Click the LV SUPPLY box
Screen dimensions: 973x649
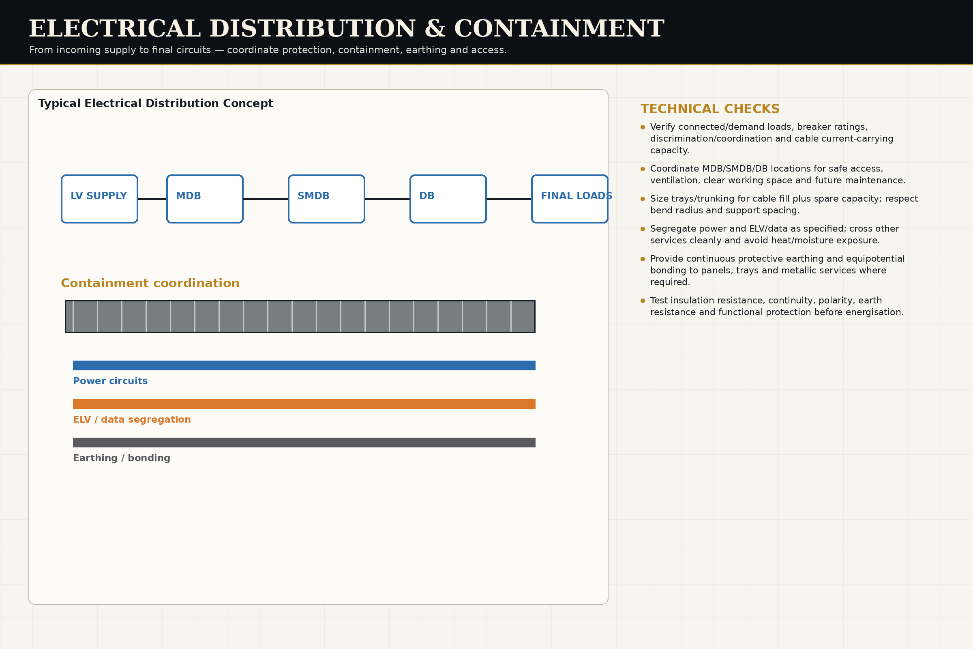[99, 199]
